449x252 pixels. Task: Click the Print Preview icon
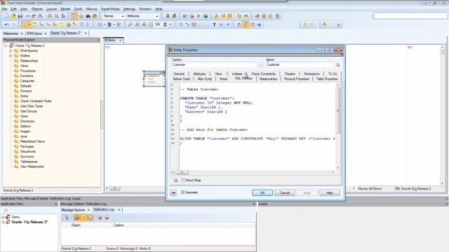(56, 16)
